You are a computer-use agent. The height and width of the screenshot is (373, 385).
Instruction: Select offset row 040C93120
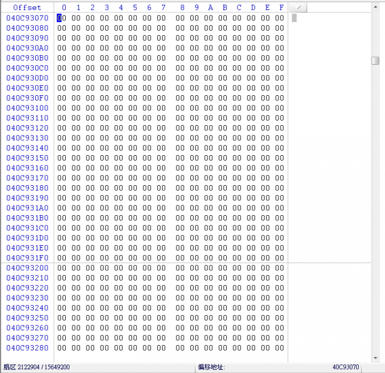tap(27, 128)
